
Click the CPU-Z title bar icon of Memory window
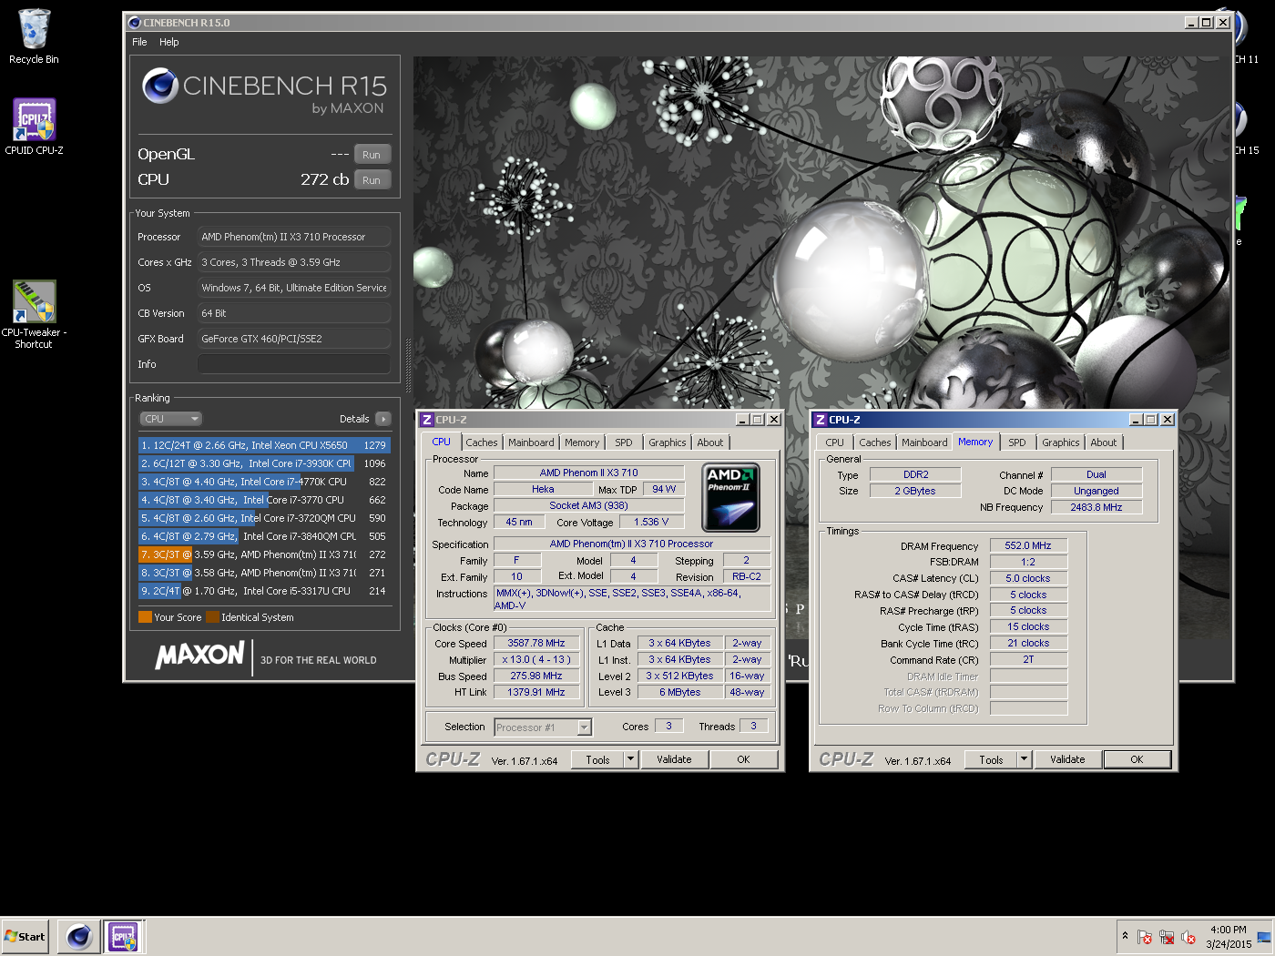coord(820,420)
